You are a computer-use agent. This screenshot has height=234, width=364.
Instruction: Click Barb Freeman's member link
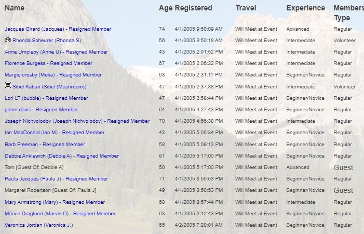45,145
